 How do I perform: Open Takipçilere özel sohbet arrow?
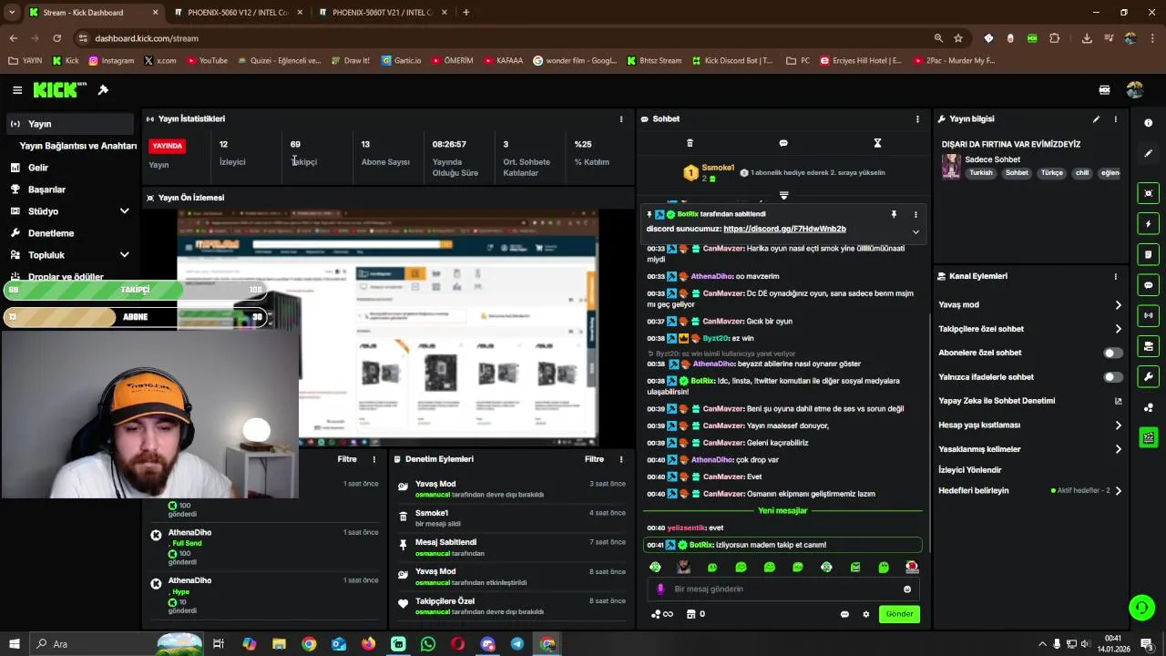pos(1118,329)
